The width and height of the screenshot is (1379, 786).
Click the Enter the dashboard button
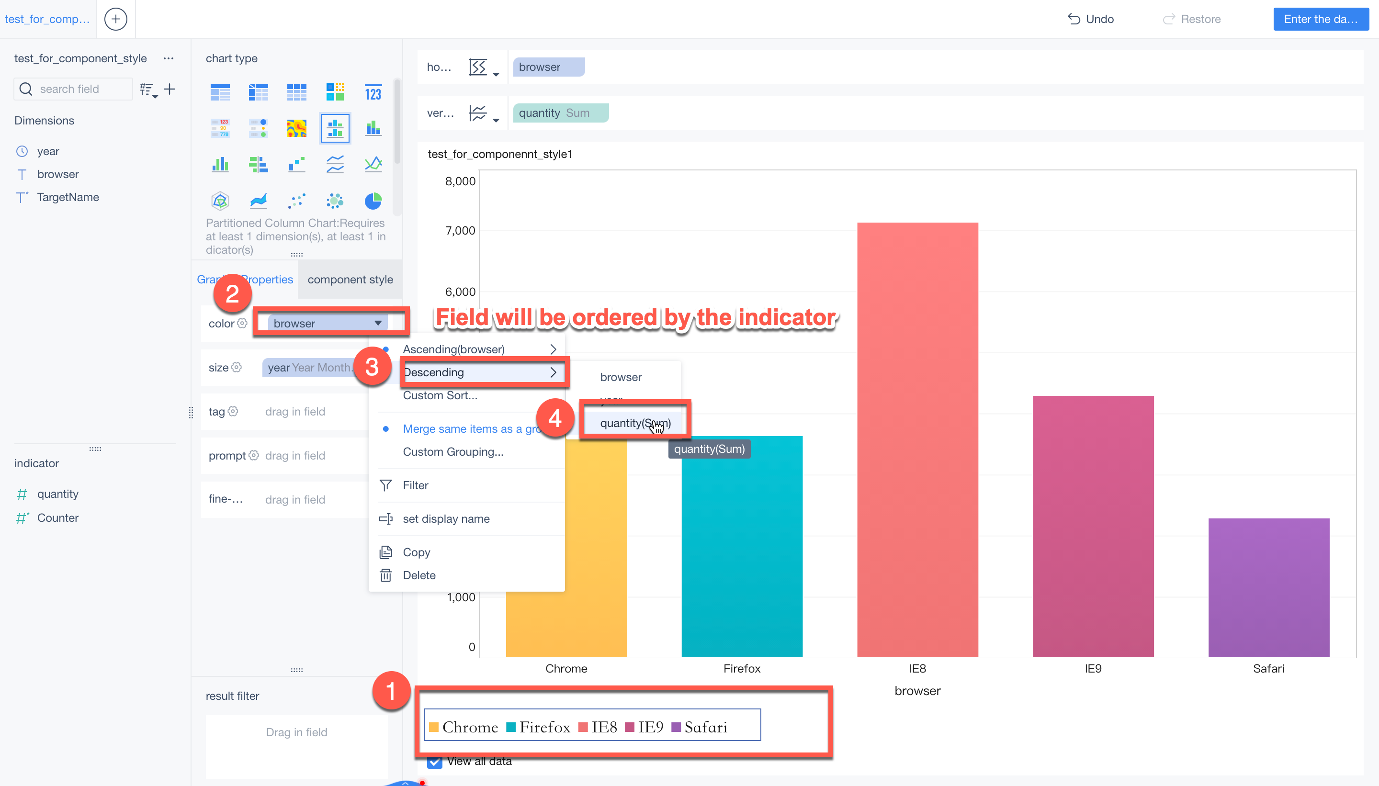(1321, 19)
